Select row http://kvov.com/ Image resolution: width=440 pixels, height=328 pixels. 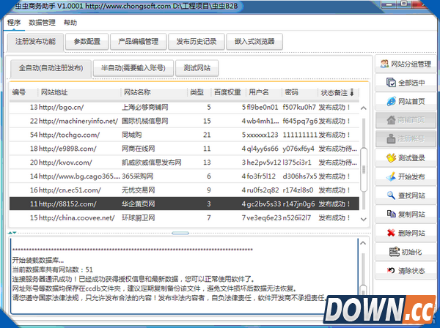(x=184, y=163)
